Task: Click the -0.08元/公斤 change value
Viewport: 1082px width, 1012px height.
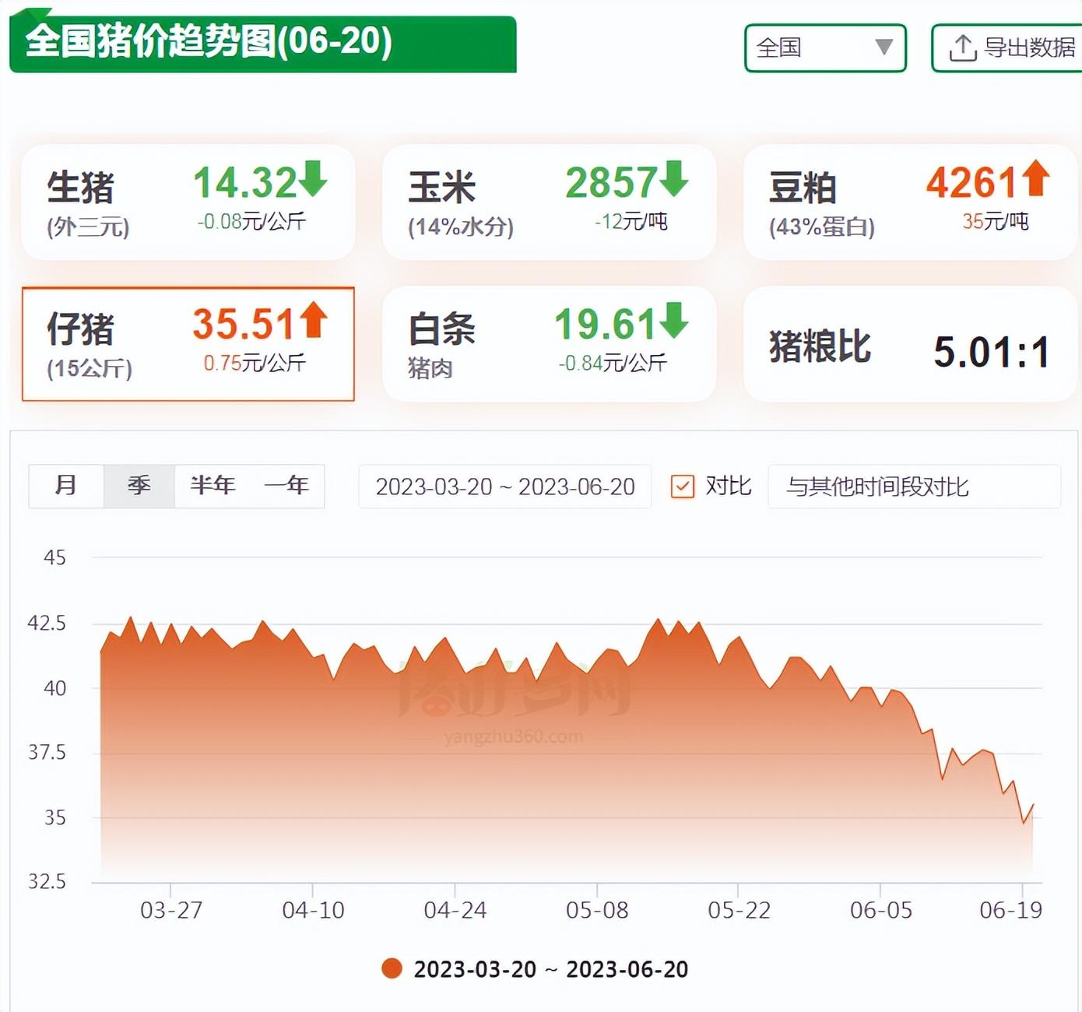Action: [x=251, y=222]
